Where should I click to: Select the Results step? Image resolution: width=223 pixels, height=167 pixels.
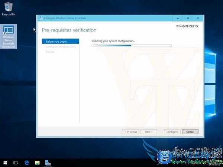(50, 52)
